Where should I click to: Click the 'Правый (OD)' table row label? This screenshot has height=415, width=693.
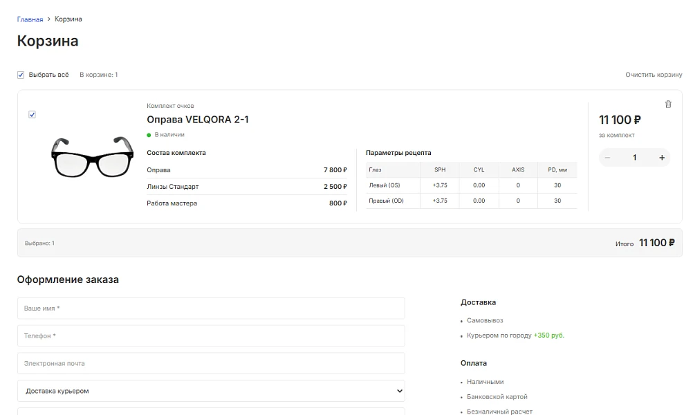pyautogui.click(x=387, y=201)
